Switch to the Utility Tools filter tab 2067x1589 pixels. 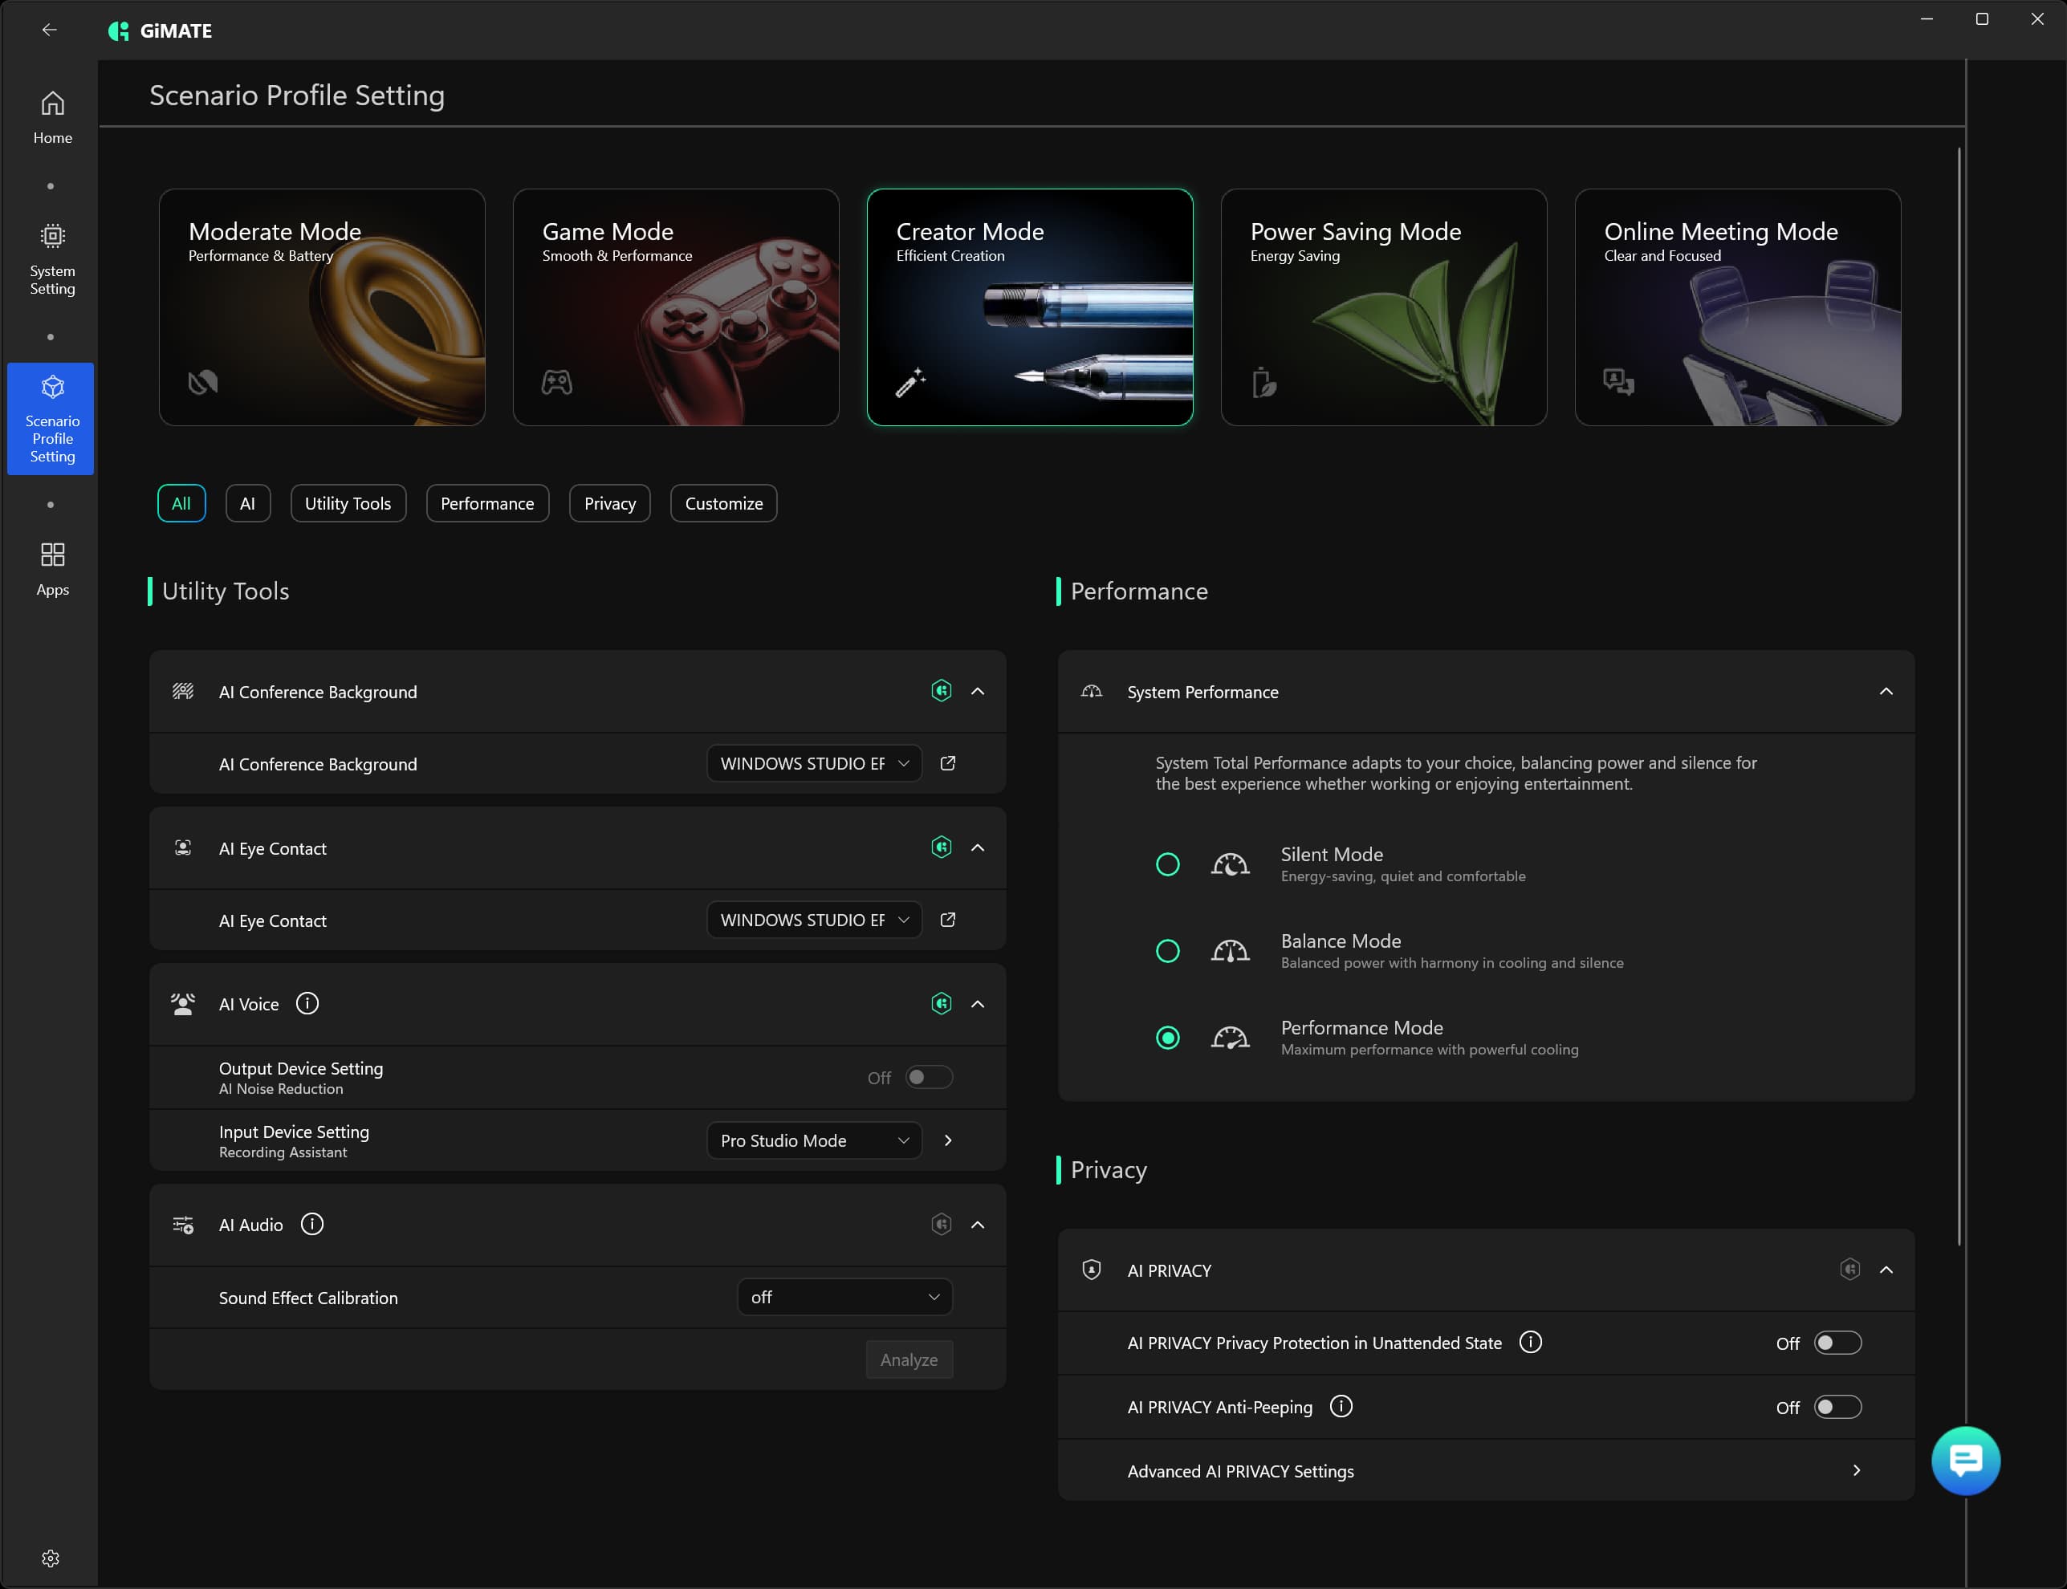click(348, 503)
